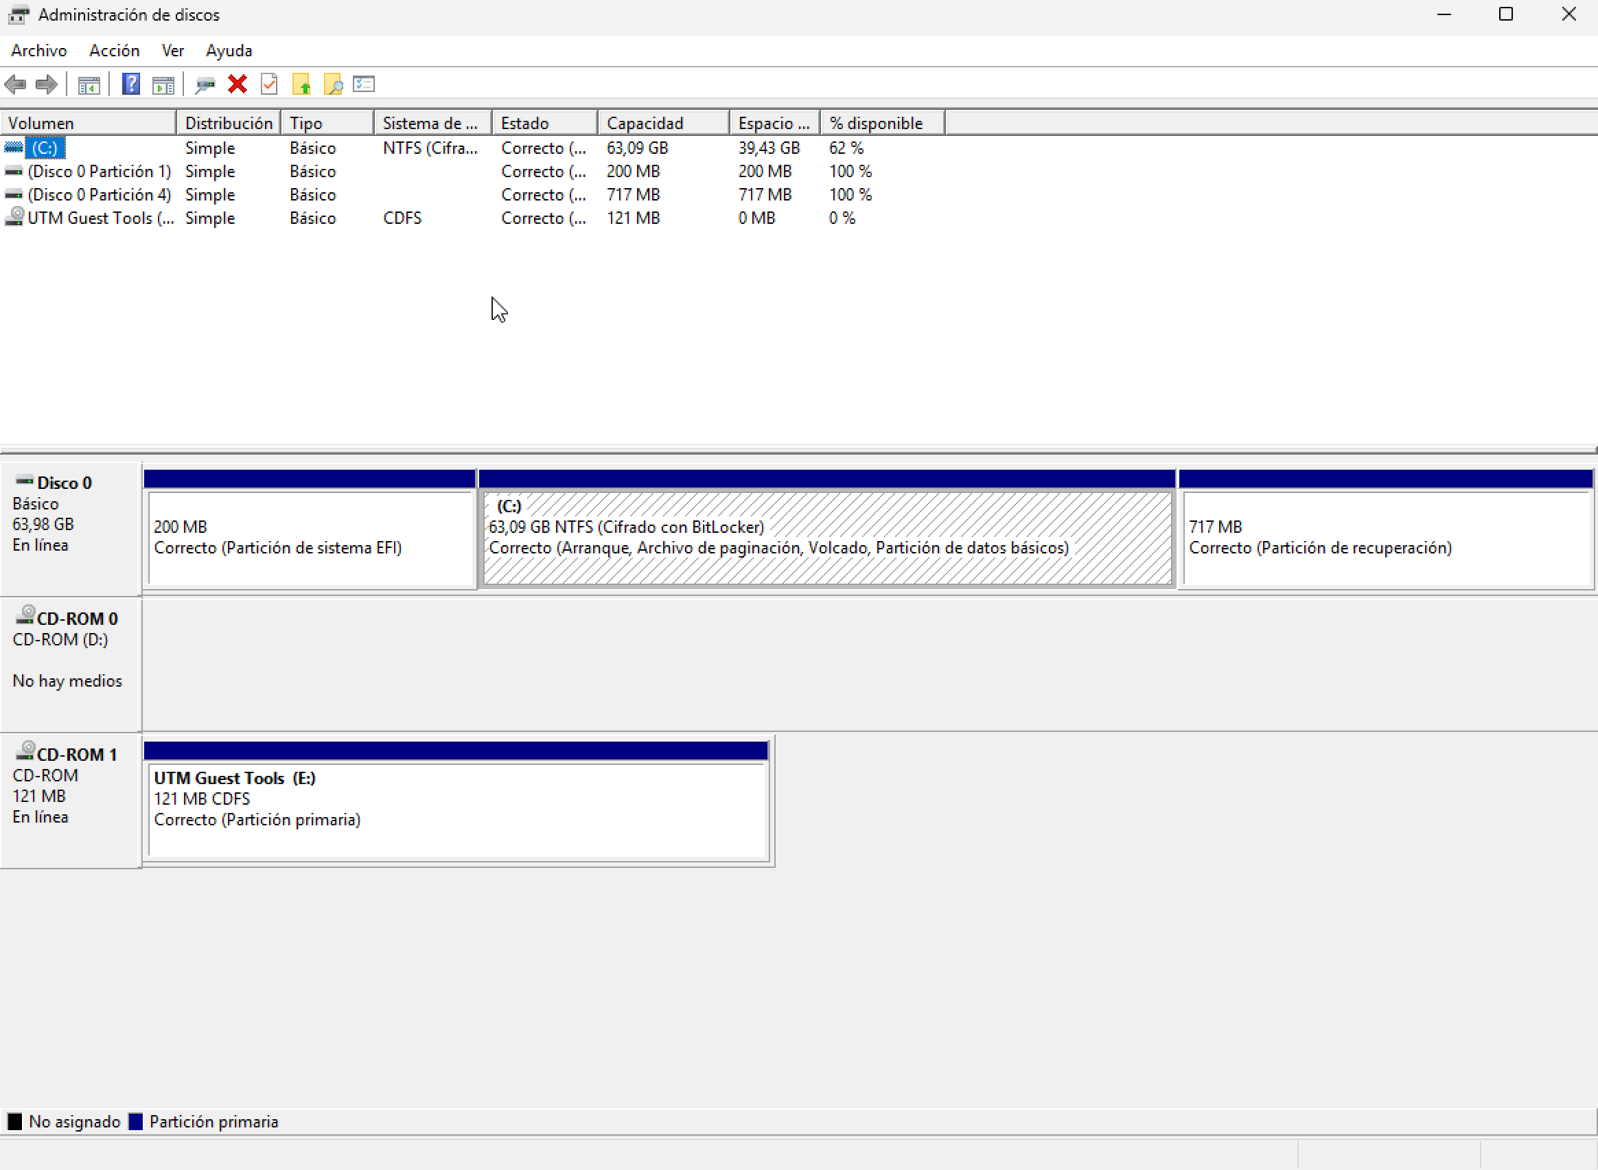Sort by the Capacidad column header
Image resolution: width=1598 pixels, height=1170 pixels.
664,123
